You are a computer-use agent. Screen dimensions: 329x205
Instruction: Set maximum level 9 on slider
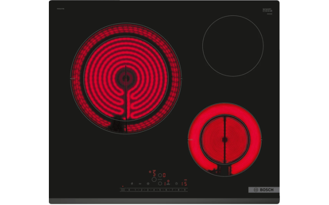tap(184, 190)
